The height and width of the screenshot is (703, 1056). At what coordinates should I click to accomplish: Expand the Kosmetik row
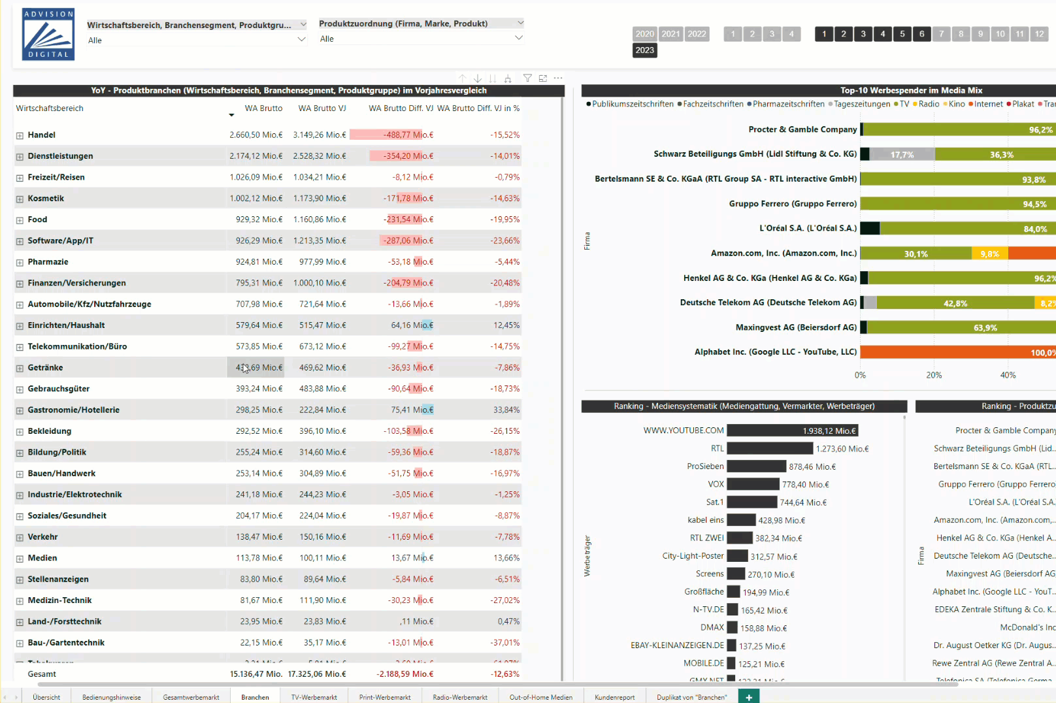click(x=20, y=199)
